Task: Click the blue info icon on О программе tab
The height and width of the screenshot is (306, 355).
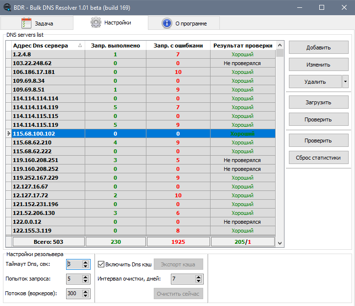Action: tap(167, 23)
